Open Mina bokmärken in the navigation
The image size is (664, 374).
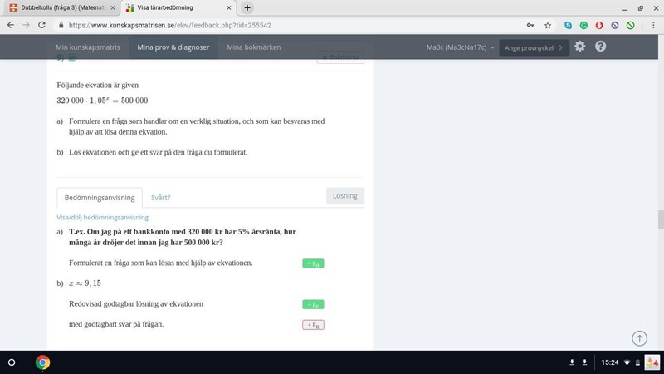(253, 47)
